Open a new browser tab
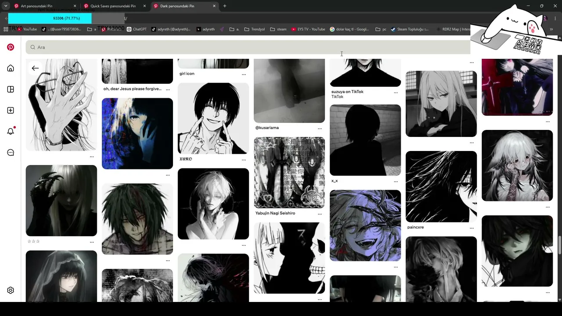 [x=225, y=6]
